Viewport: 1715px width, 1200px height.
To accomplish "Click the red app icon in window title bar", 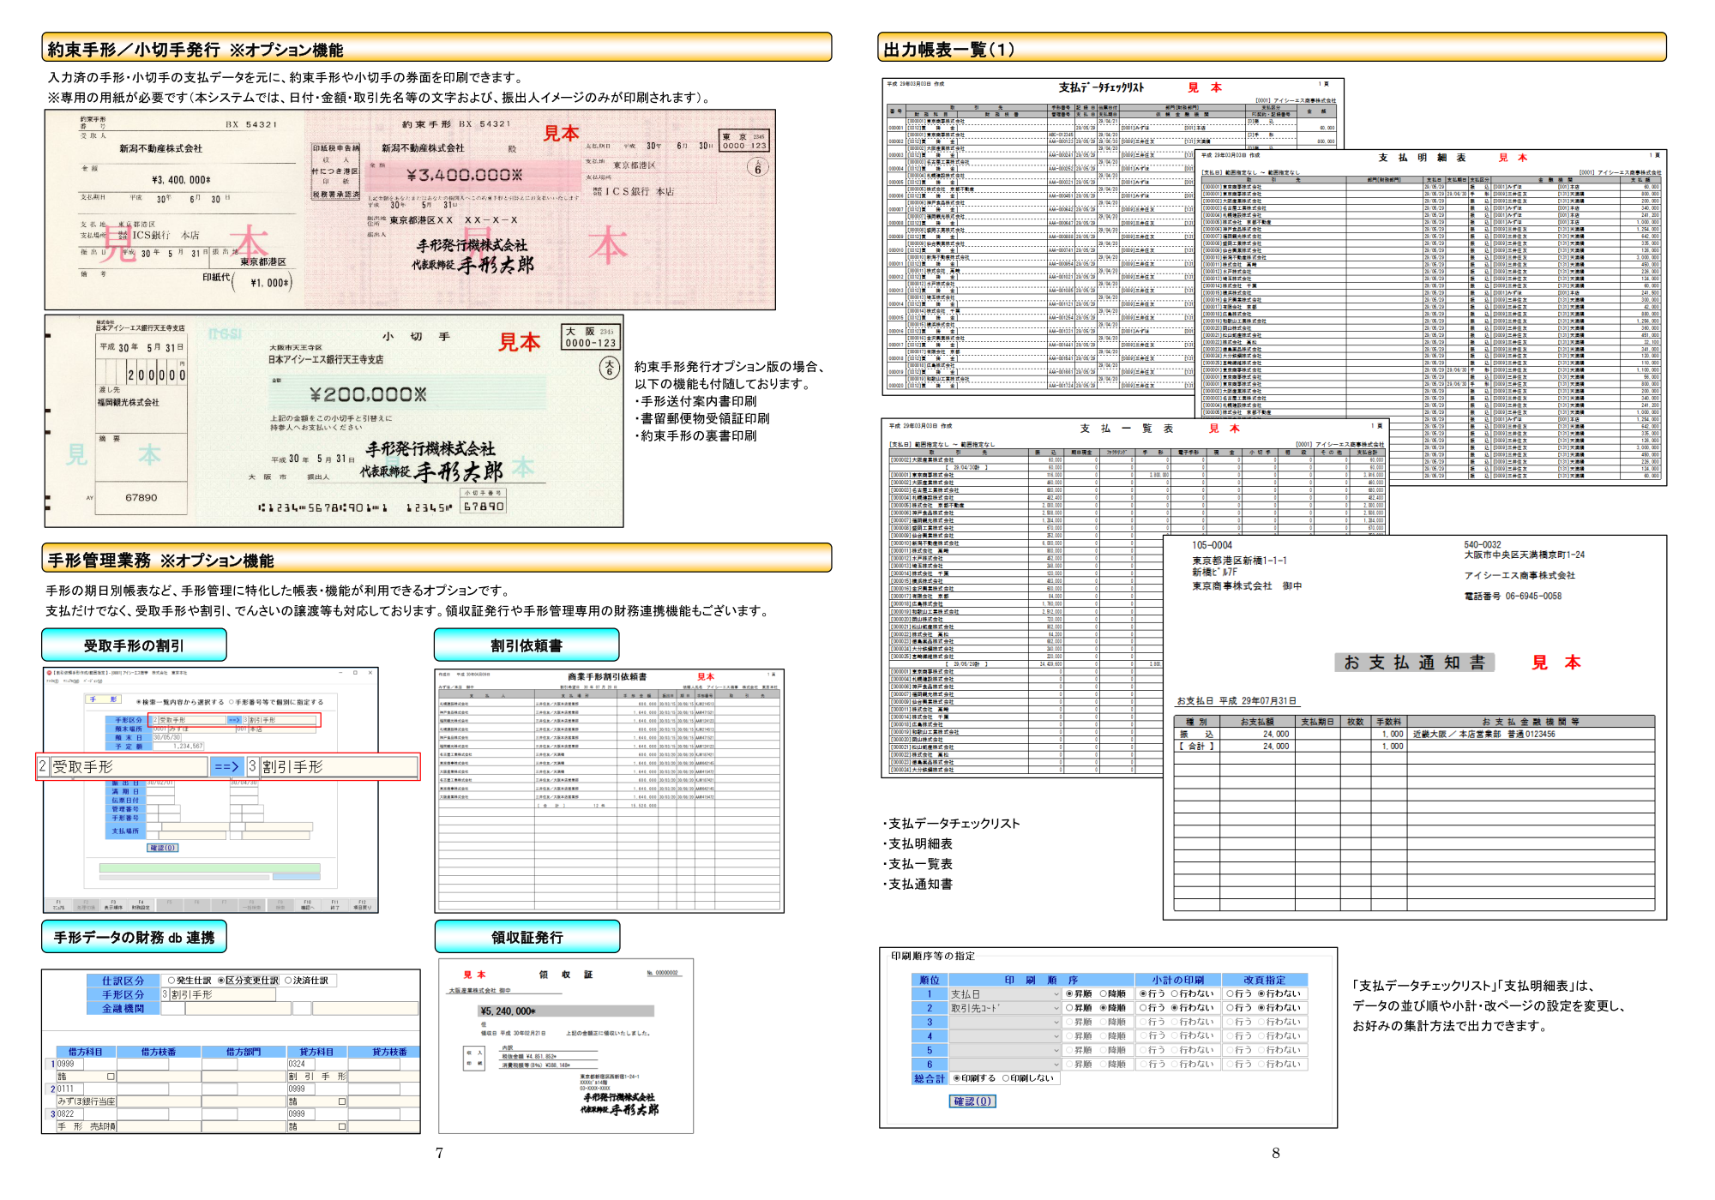I will coord(50,673).
